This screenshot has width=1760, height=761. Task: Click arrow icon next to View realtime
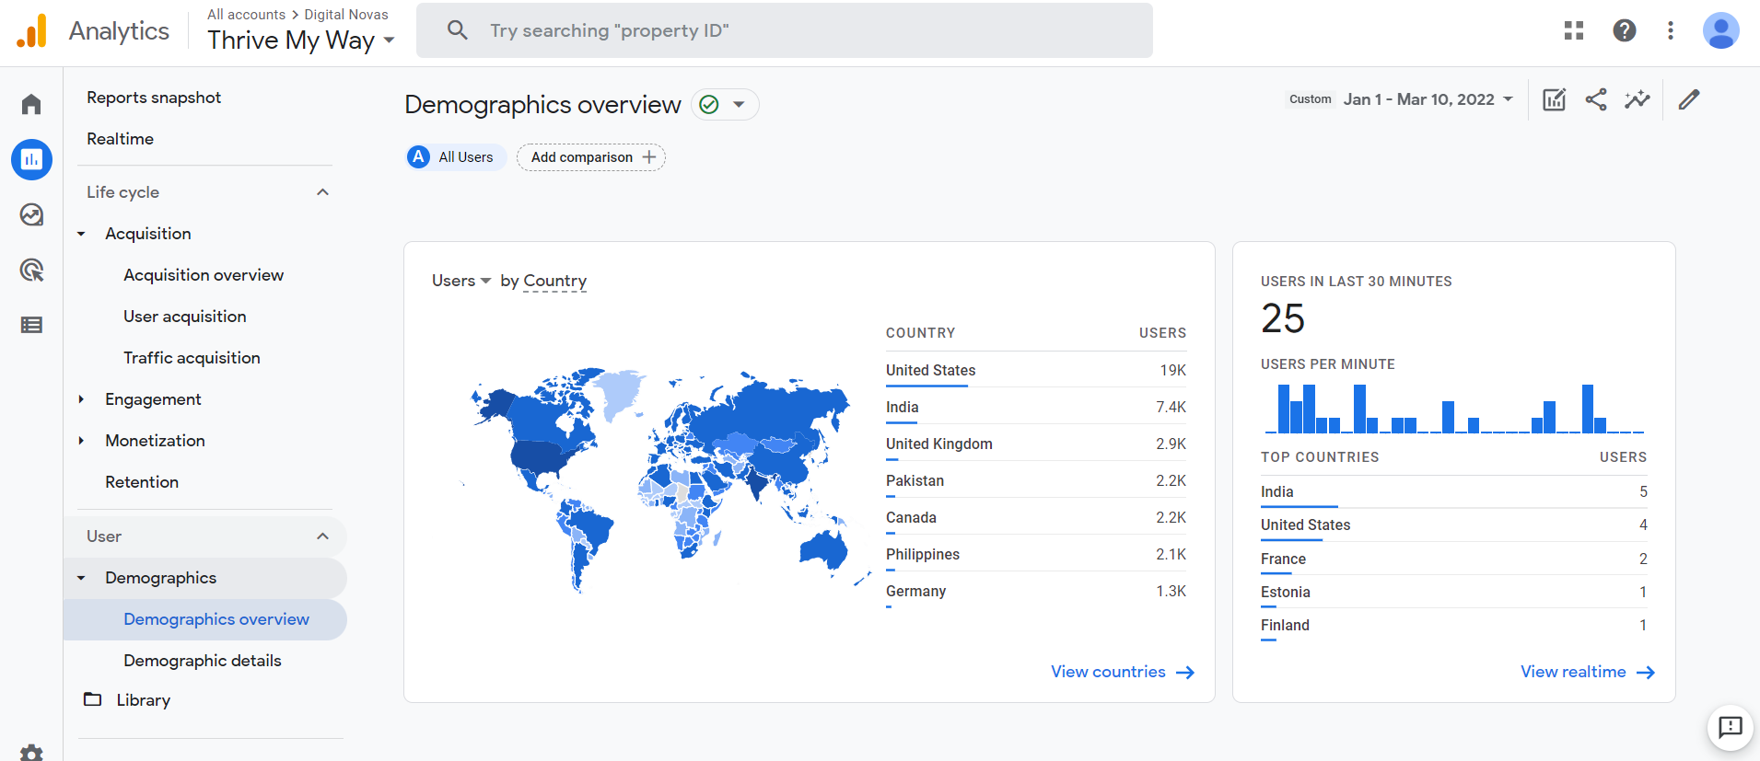pos(1646,673)
